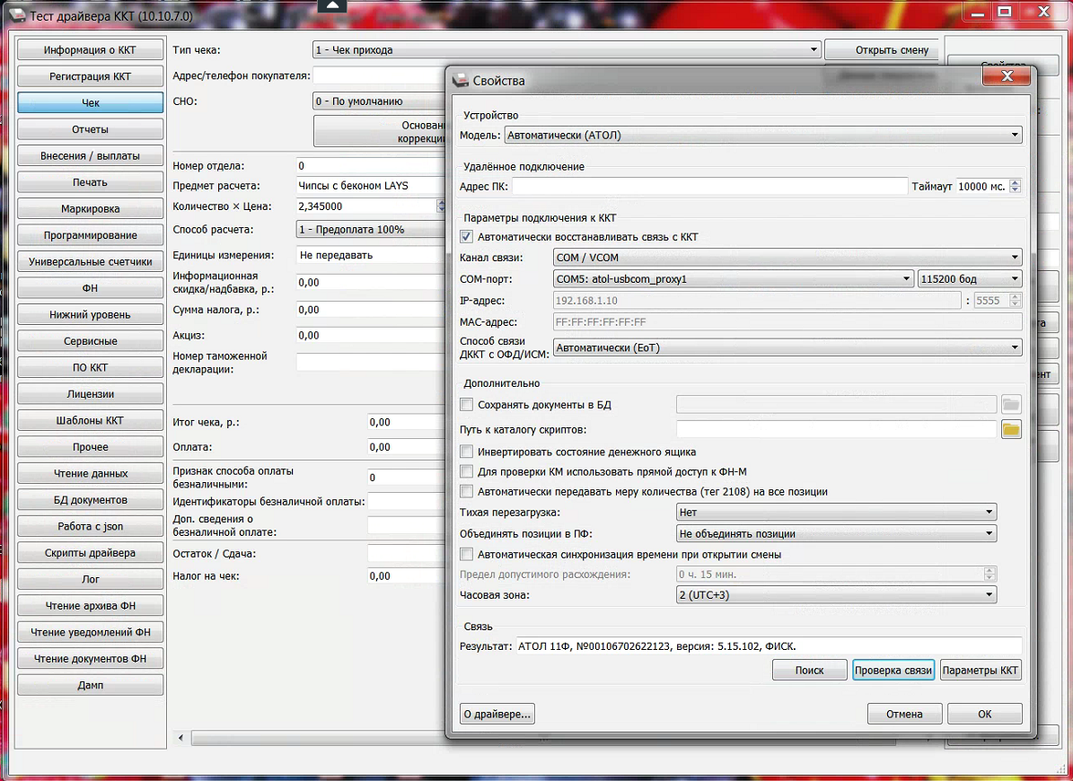The width and height of the screenshot is (1073, 781).
Task: Select Универсальные счетчики section
Action: tap(91, 262)
